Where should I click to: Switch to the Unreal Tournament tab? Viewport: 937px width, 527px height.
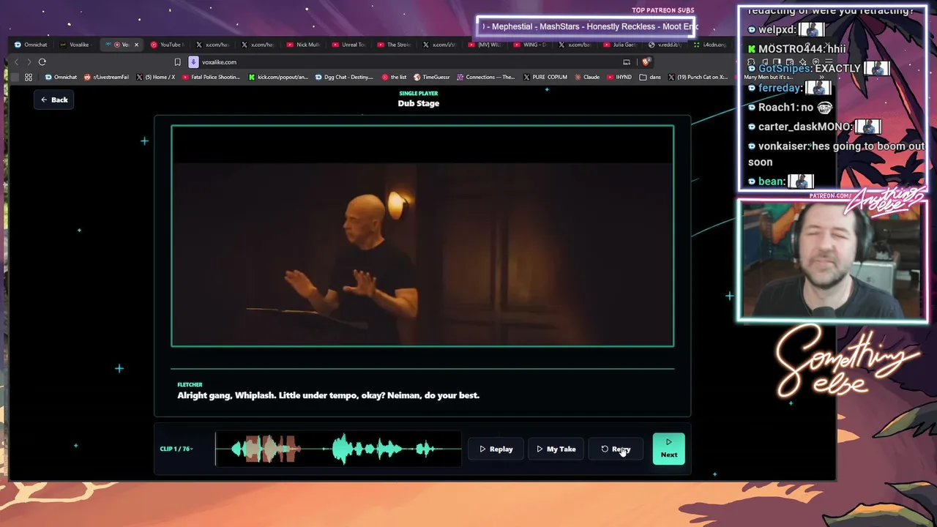pyautogui.click(x=349, y=45)
